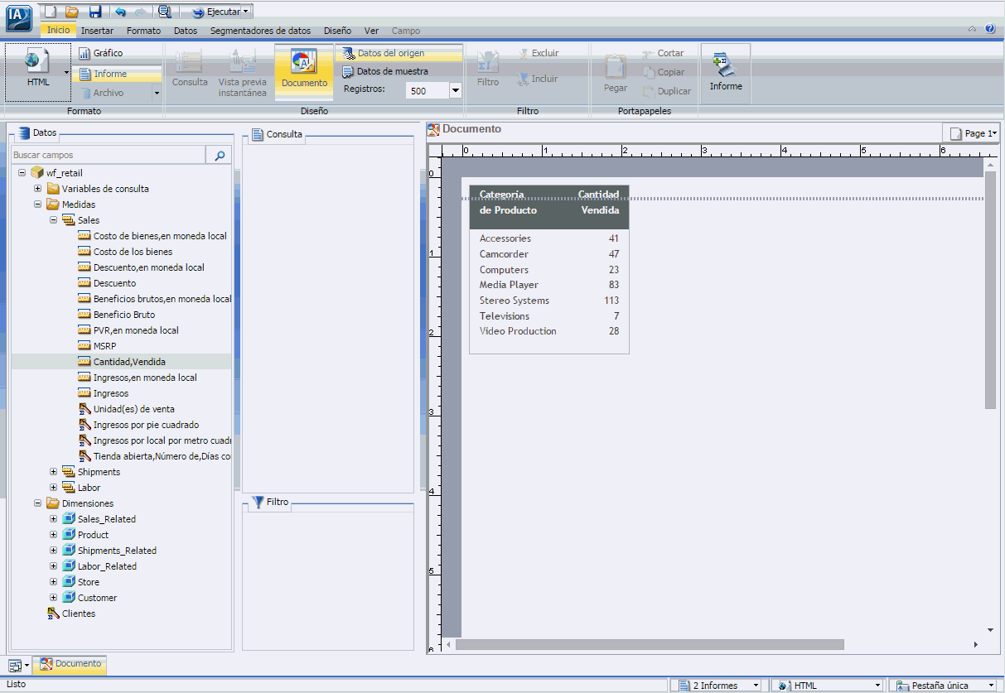The height and width of the screenshot is (693, 1005).
Task: Open the Archivo dropdown arrow
Action: tap(157, 94)
